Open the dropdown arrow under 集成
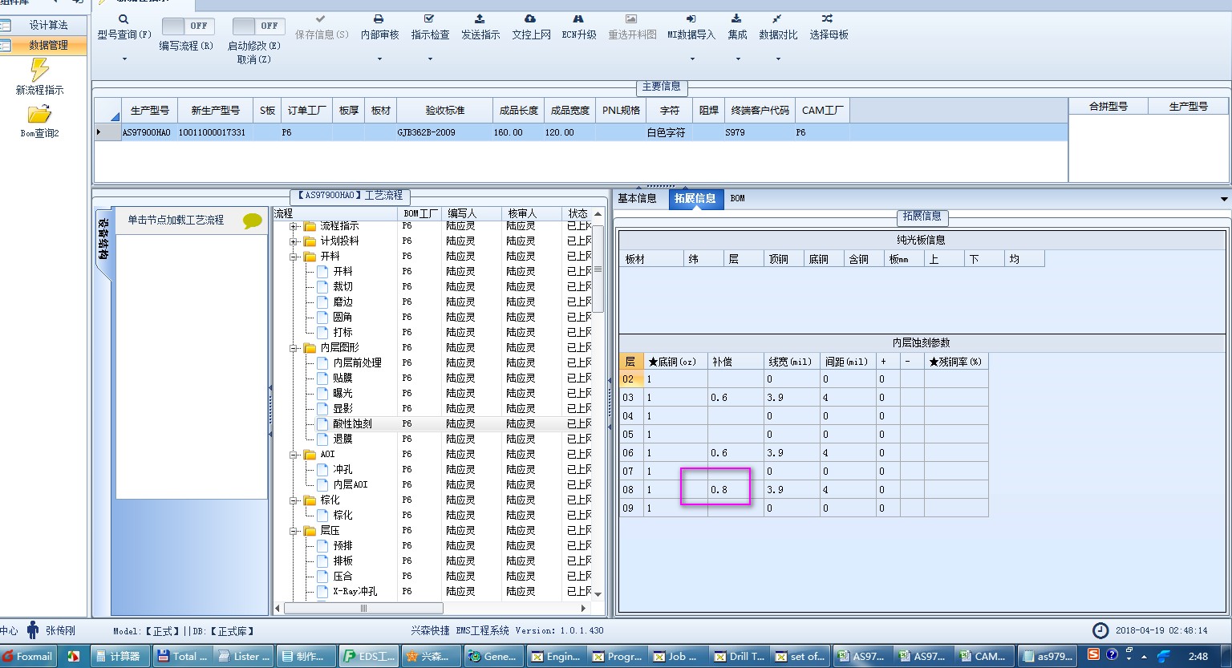1232x668 pixels. [737, 59]
